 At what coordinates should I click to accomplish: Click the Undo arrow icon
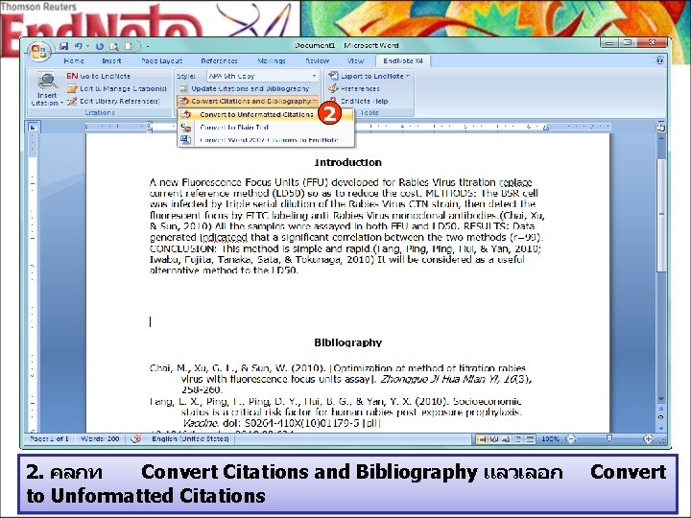pyautogui.click(x=79, y=46)
